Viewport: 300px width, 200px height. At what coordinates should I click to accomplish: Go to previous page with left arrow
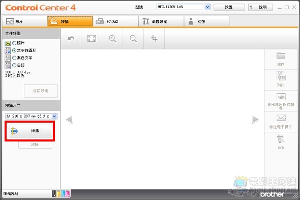pos(69,120)
